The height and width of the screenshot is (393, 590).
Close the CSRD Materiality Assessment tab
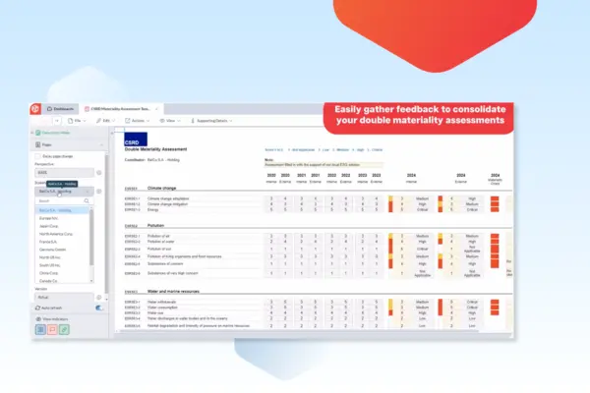click(157, 109)
